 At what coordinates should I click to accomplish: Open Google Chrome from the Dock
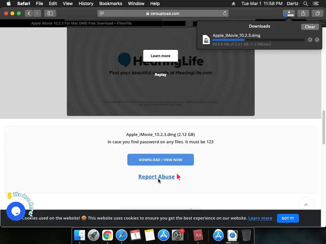coord(107,235)
